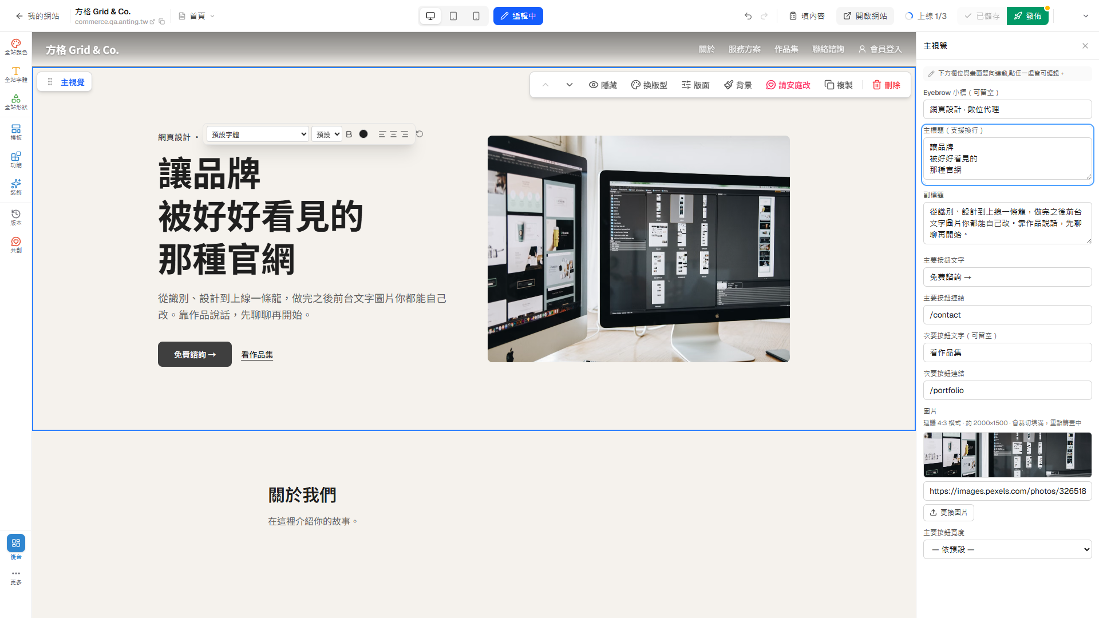Copy the site URL next to commerce.qa.anting.tw
The image size is (1099, 618).
[162, 22]
